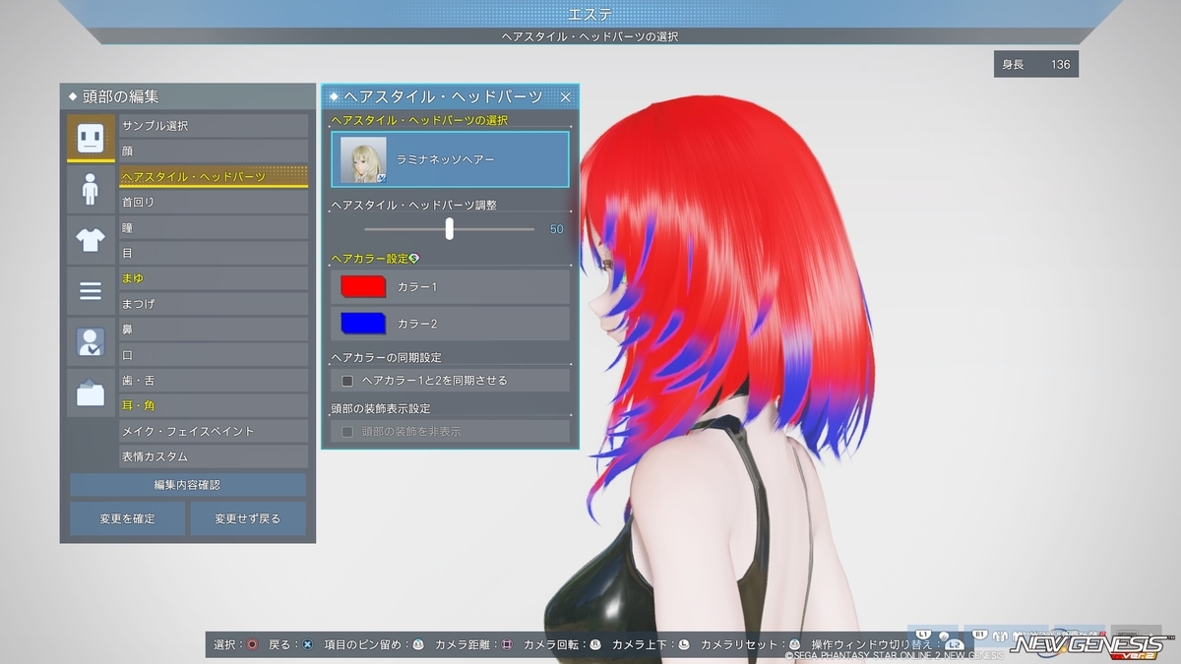Open the body editing category icon
Screen dimensions: 1181x664
91,189
